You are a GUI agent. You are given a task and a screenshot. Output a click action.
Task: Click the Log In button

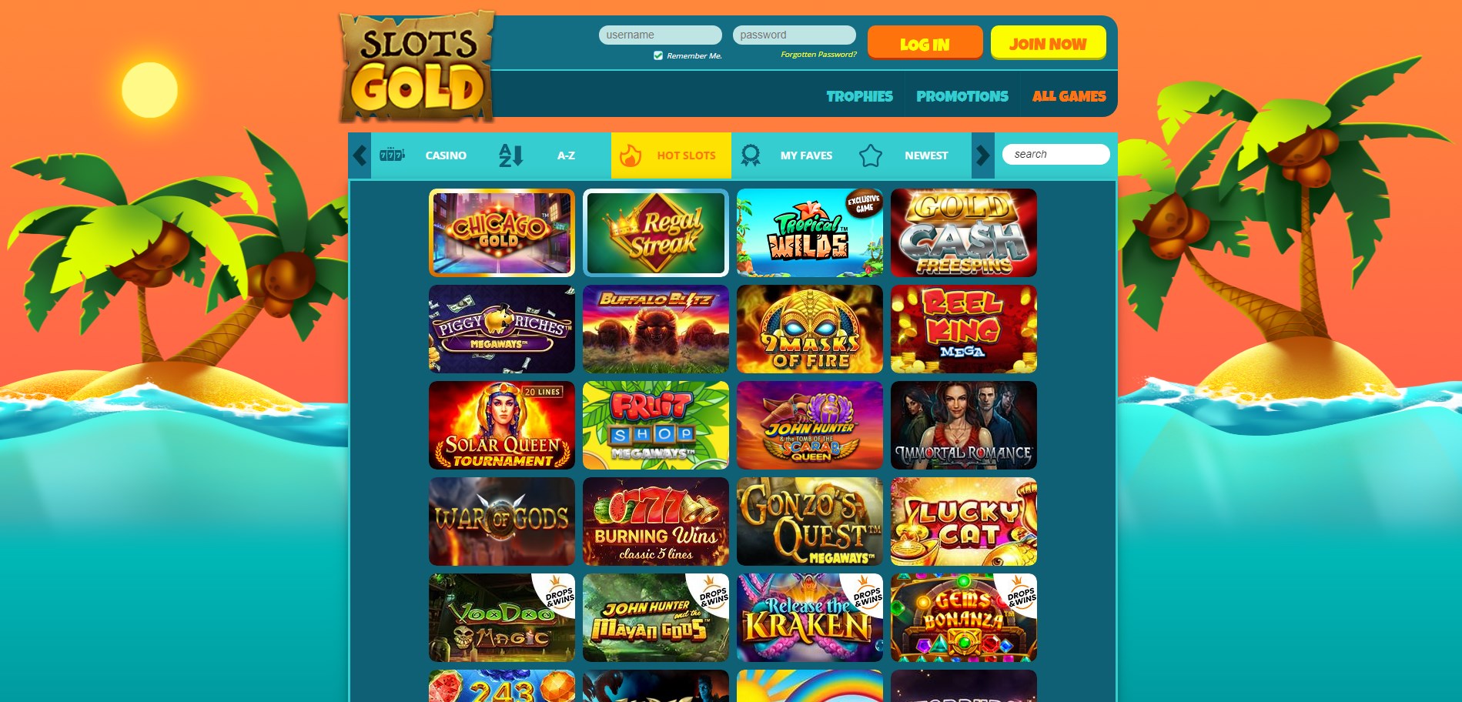click(925, 42)
